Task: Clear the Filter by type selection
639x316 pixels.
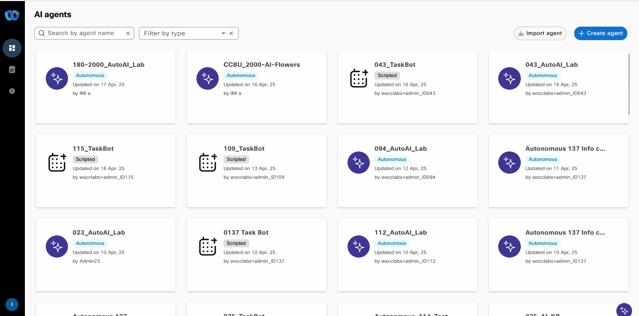Action: click(x=231, y=34)
